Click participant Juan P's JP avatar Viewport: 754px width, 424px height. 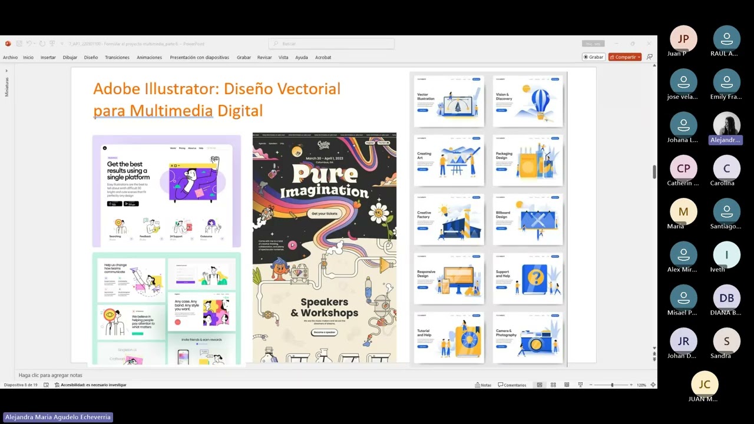(683, 39)
